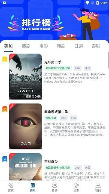Open the 鱿鱼游戏第二季 poster thumbnail
Screen dimensions: 109x194
click(x=26, y=126)
